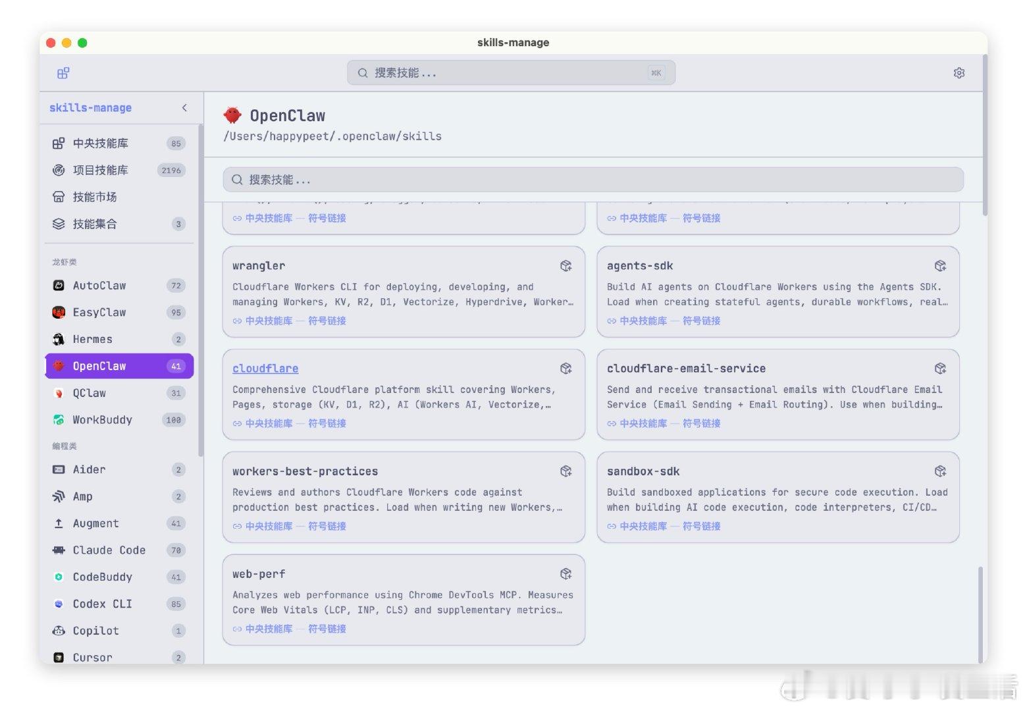This screenshot has width=1027, height=711.
Task: Click the Codex CLI label in sidebar
Action: (103, 604)
